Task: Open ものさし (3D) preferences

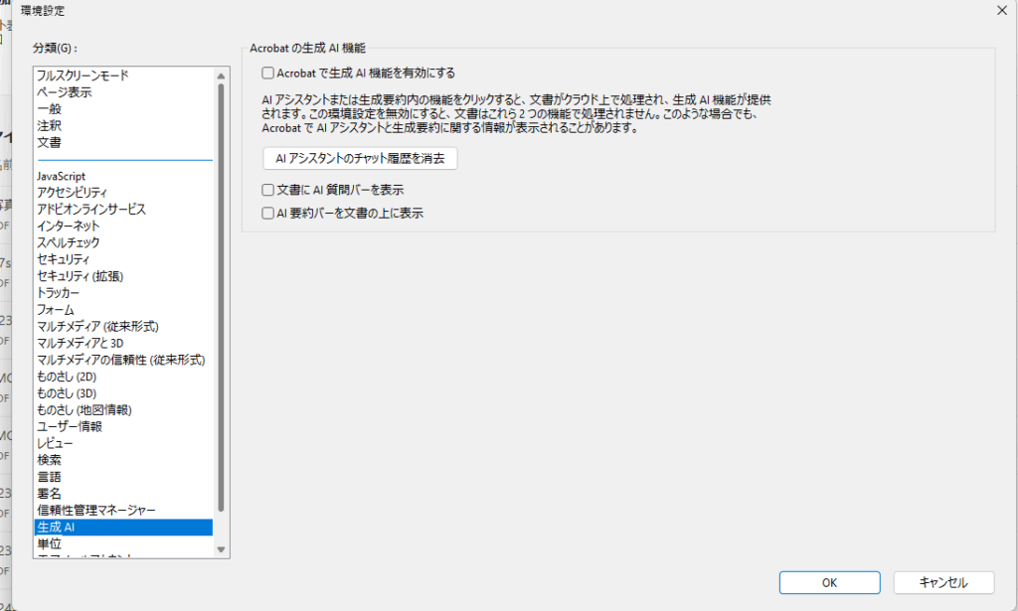Action: pos(66,393)
